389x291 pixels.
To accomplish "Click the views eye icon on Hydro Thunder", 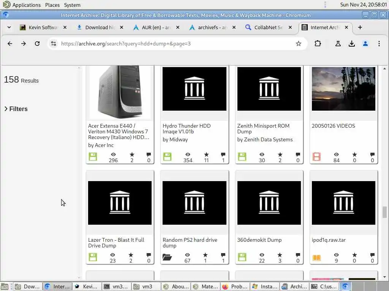I will [x=188, y=155].
